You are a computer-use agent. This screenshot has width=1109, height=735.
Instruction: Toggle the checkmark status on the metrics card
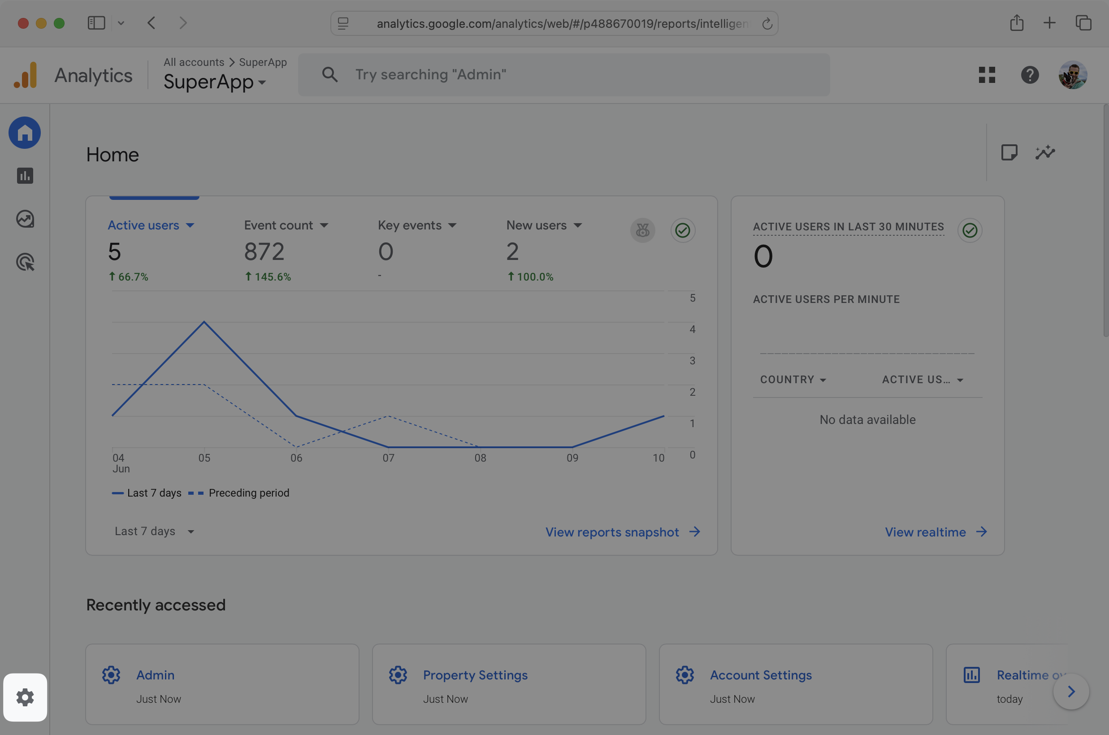[x=682, y=230]
